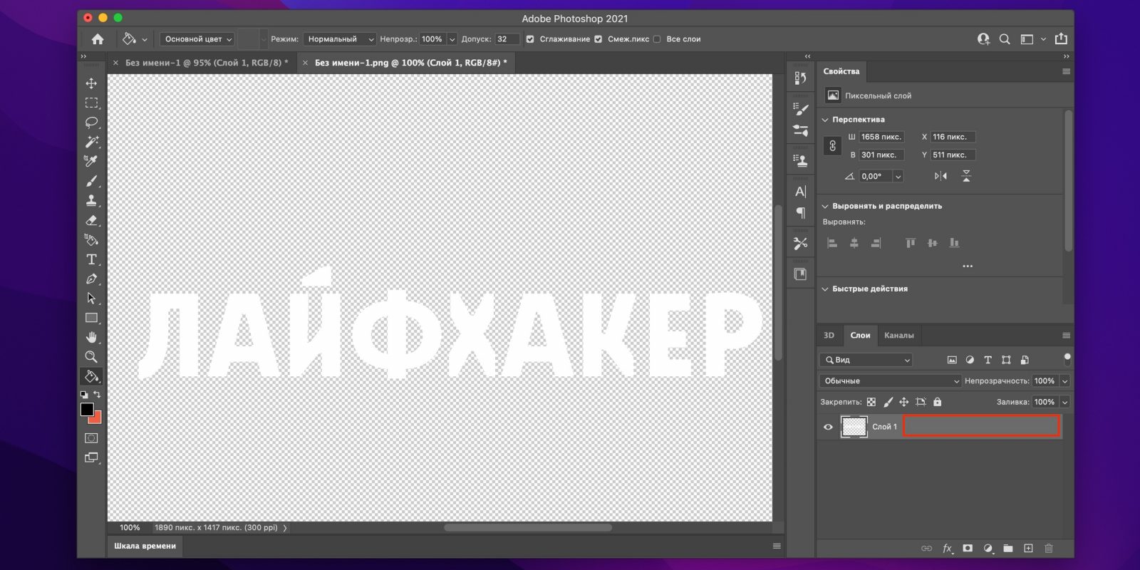Select the Magic Wand tool
The image size is (1140, 570).
(x=91, y=142)
